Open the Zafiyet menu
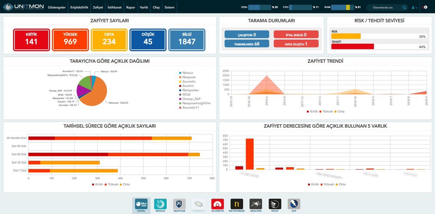Viewport: 435px width, 214px height. [98, 7]
